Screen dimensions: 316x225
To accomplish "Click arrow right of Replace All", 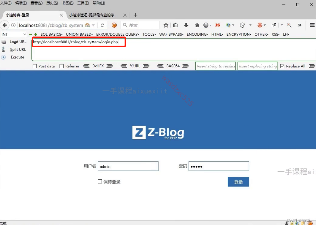I will (x=312, y=66).
